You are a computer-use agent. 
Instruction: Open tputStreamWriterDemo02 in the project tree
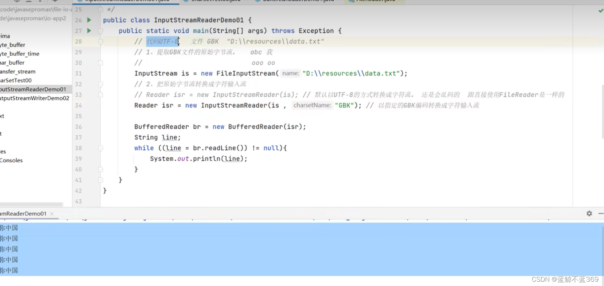point(35,98)
